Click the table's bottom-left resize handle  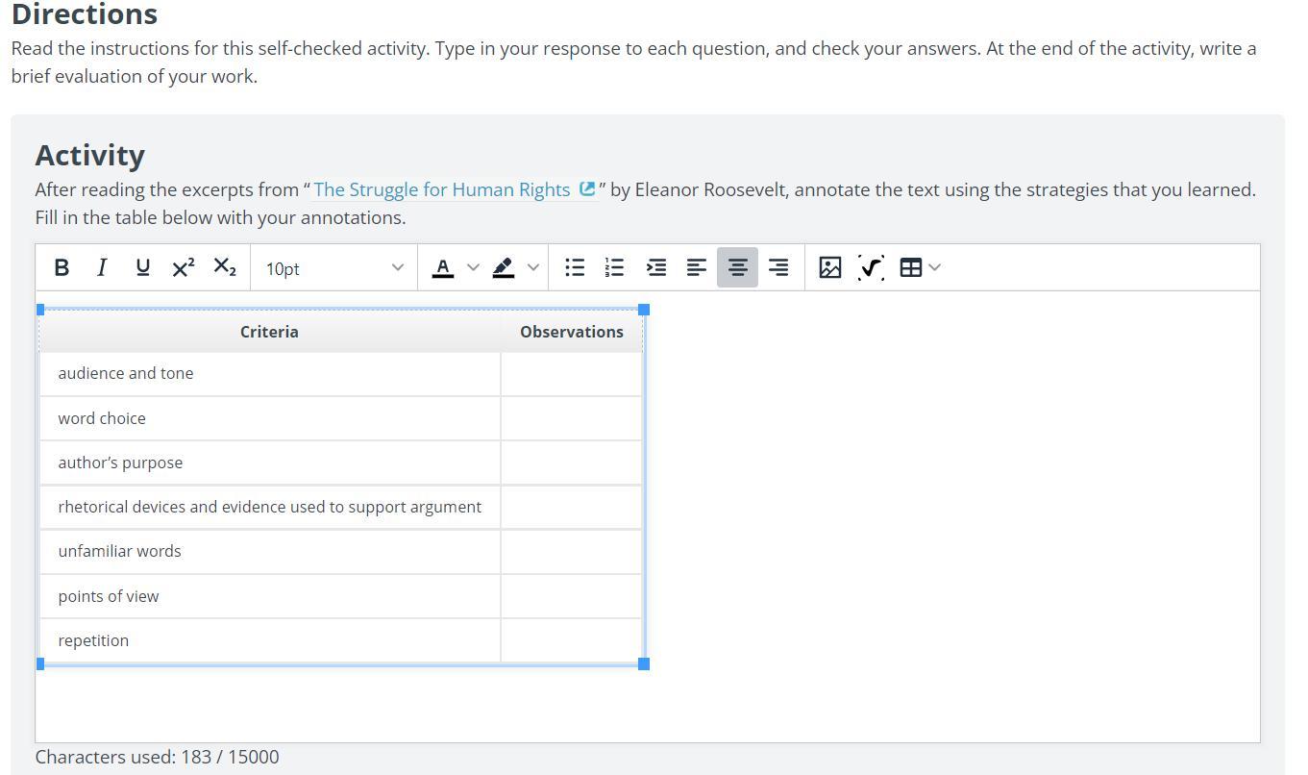(x=40, y=663)
